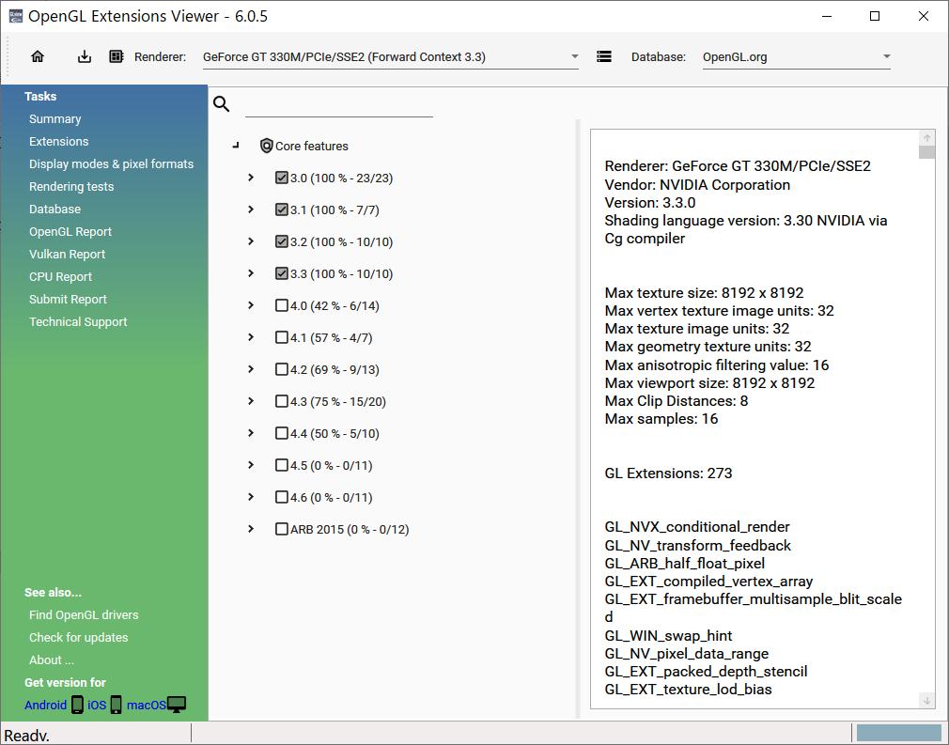Expand the 4.3 features node
Viewport: 949px width, 745px height.
(251, 400)
